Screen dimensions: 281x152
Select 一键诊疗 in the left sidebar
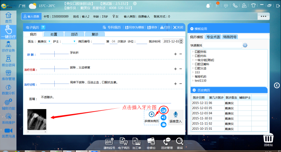point(8,32)
